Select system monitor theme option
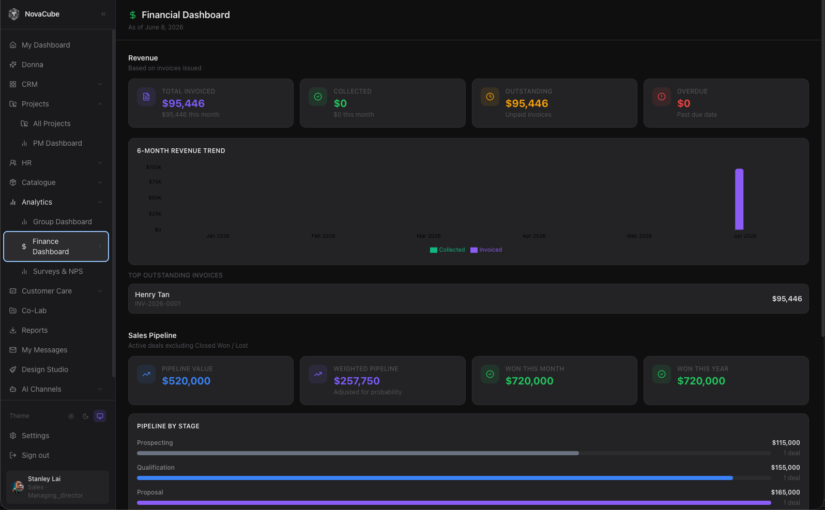The height and width of the screenshot is (510, 825). [100, 416]
